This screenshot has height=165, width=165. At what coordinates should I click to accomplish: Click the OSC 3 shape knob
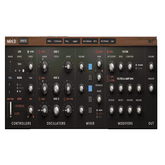[68, 110]
